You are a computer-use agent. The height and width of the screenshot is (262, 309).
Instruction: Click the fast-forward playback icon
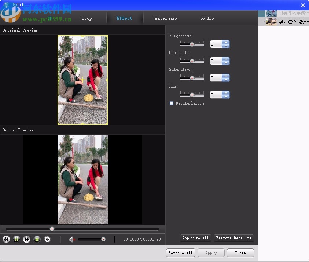pyautogui.click(x=26, y=239)
